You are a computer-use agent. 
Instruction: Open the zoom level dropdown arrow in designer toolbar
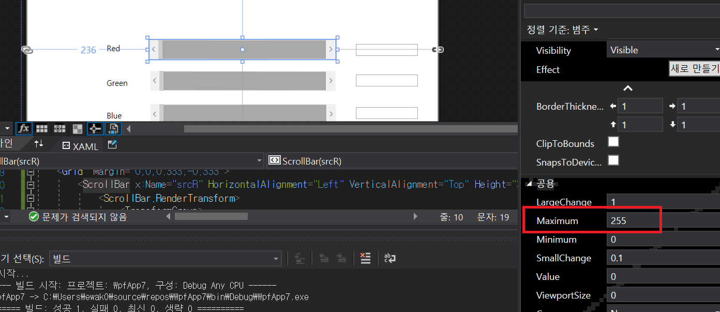point(7,128)
